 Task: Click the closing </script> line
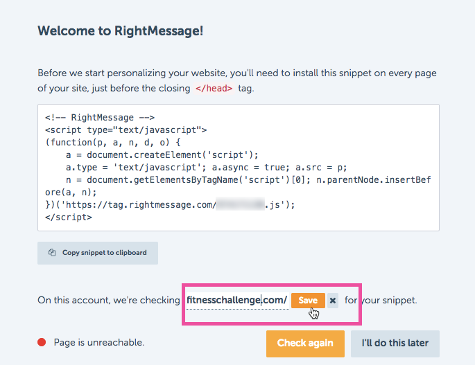69,217
